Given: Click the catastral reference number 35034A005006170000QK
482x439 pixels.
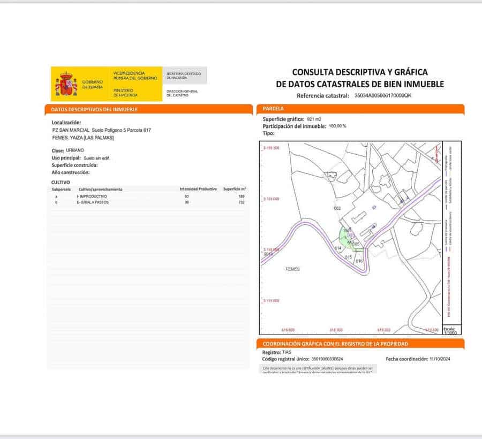Looking at the screenshot, I should point(383,96).
